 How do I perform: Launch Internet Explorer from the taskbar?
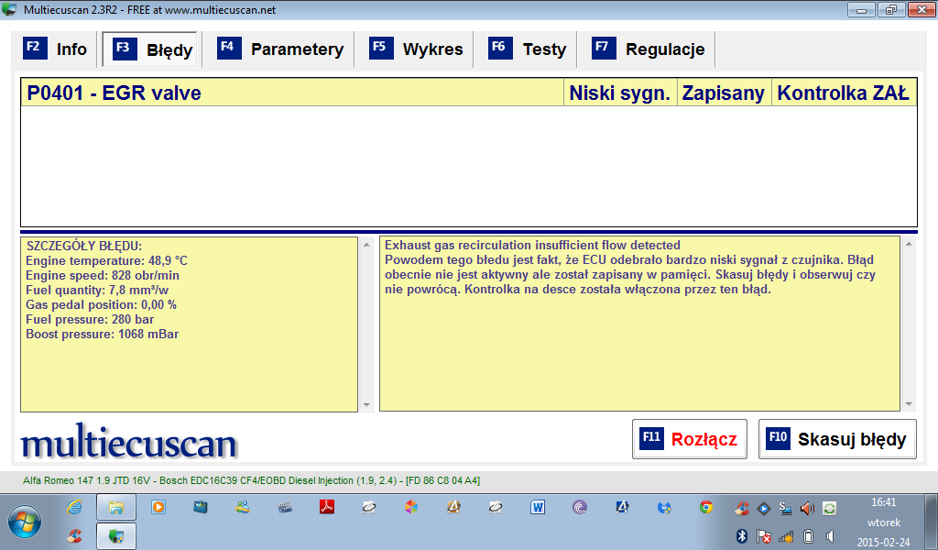click(74, 508)
